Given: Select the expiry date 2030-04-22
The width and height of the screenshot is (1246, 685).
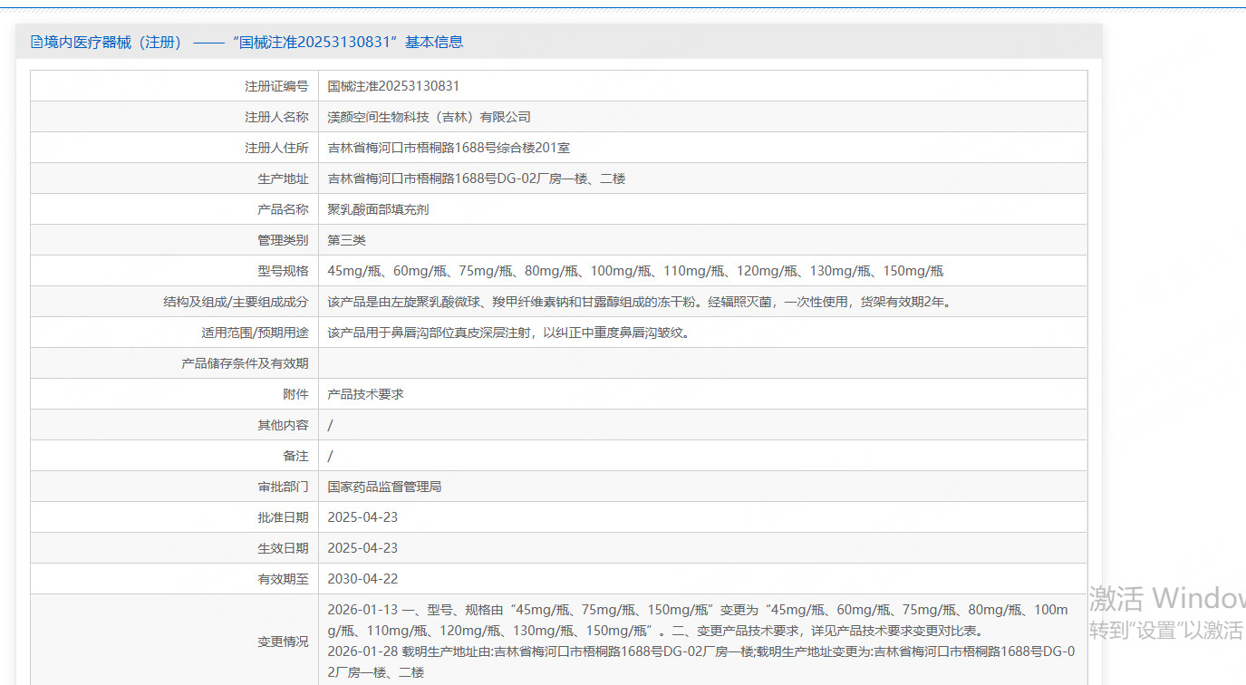Looking at the screenshot, I should pyautogui.click(x=362, y=579).
